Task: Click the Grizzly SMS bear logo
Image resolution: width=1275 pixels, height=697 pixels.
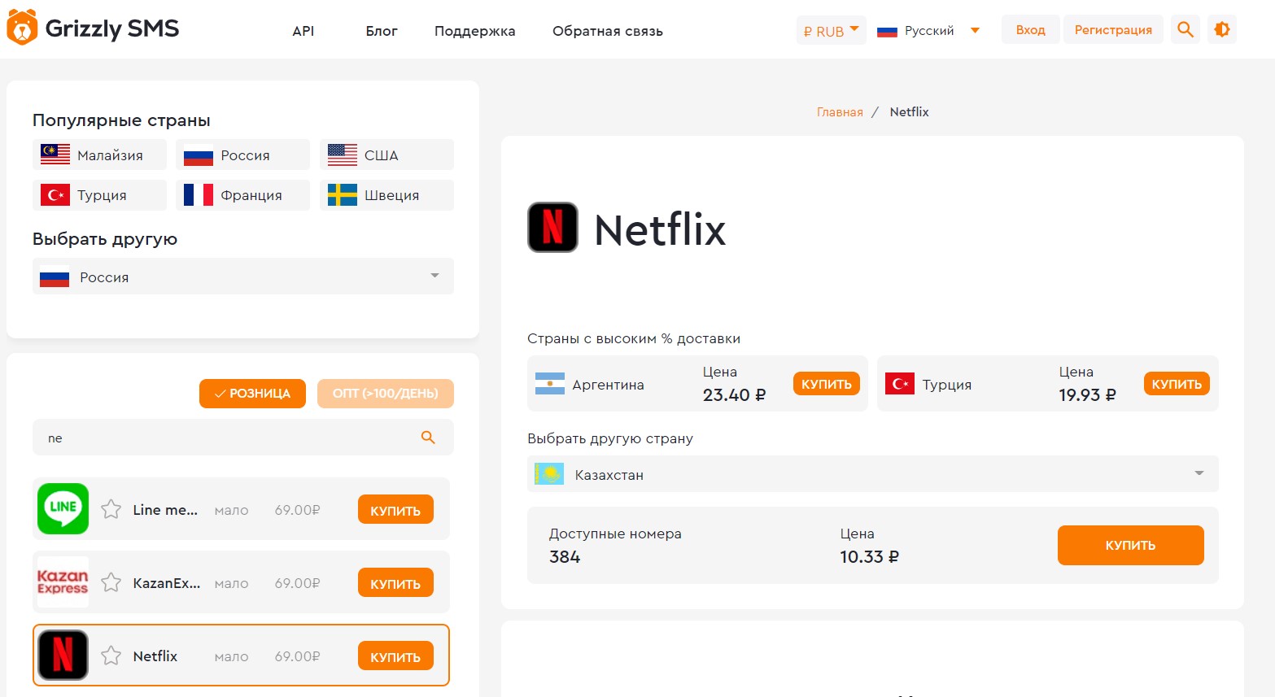Action: click(22, 28)
